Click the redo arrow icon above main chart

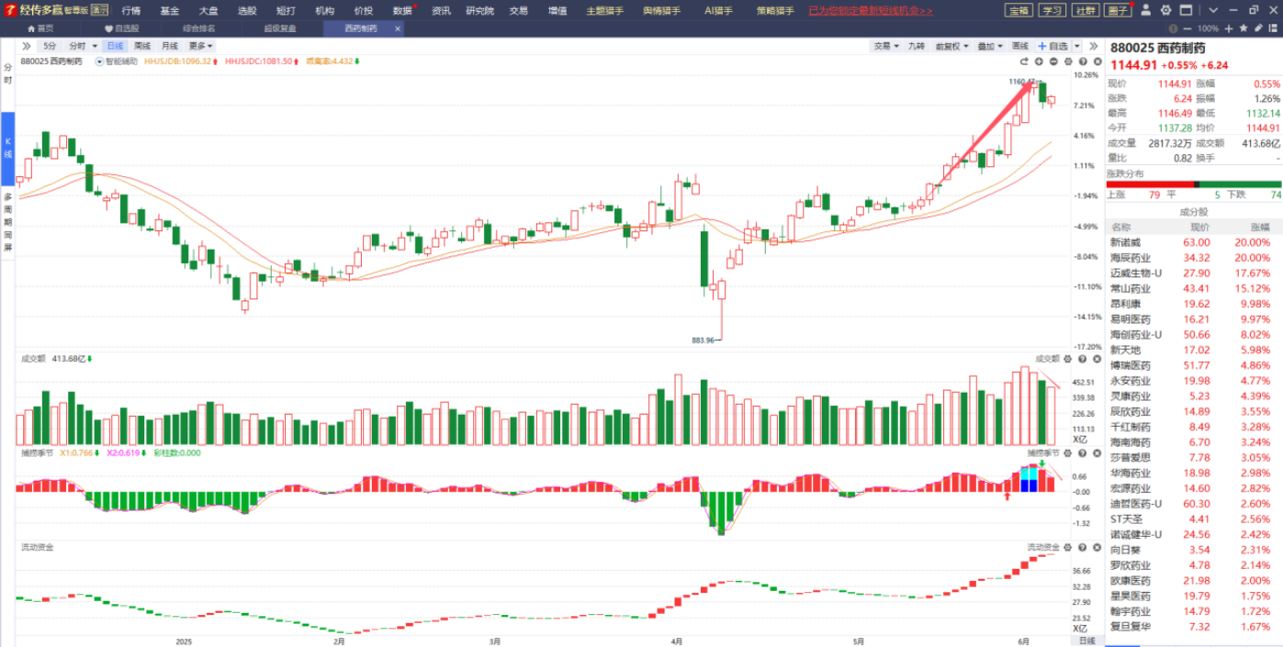click(x=1024, y=61)
